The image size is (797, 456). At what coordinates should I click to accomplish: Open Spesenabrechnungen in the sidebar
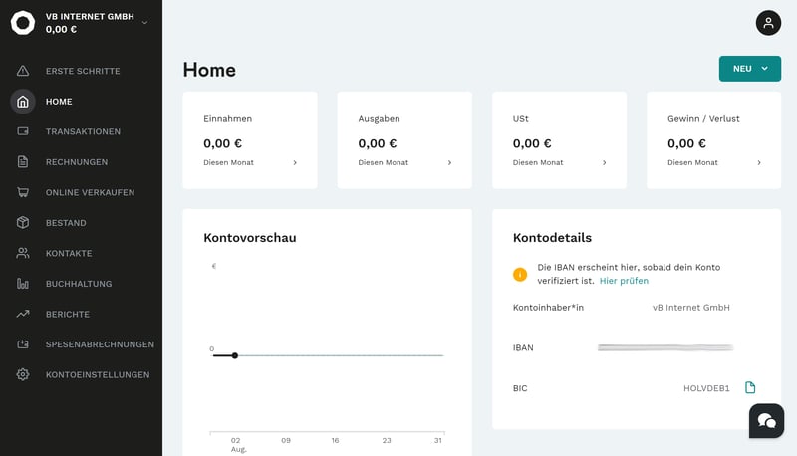[100, 344]
